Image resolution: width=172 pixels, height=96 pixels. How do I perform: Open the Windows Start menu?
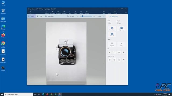pyautogui.click(x=2, y=94)
